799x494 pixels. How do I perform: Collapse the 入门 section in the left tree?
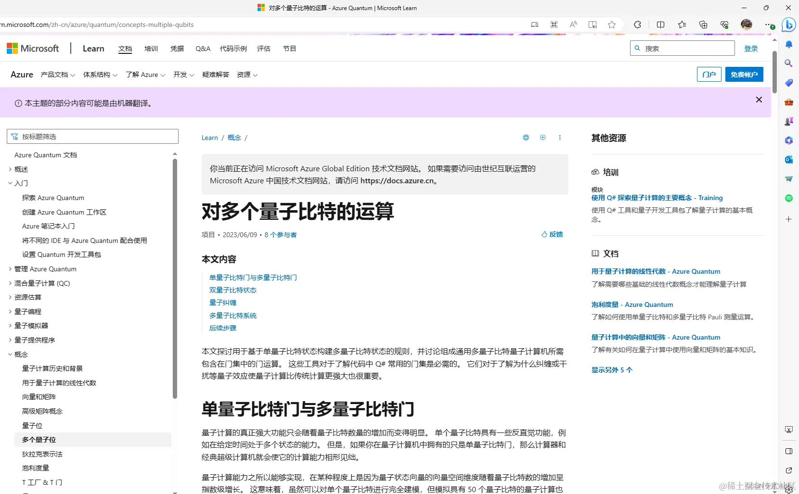click(x=10, y=183)
